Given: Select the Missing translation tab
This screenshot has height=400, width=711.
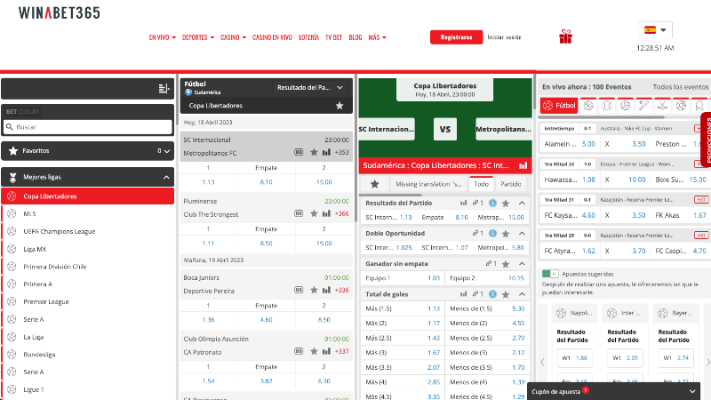Looking at the screenshot, I should [428, 184].
